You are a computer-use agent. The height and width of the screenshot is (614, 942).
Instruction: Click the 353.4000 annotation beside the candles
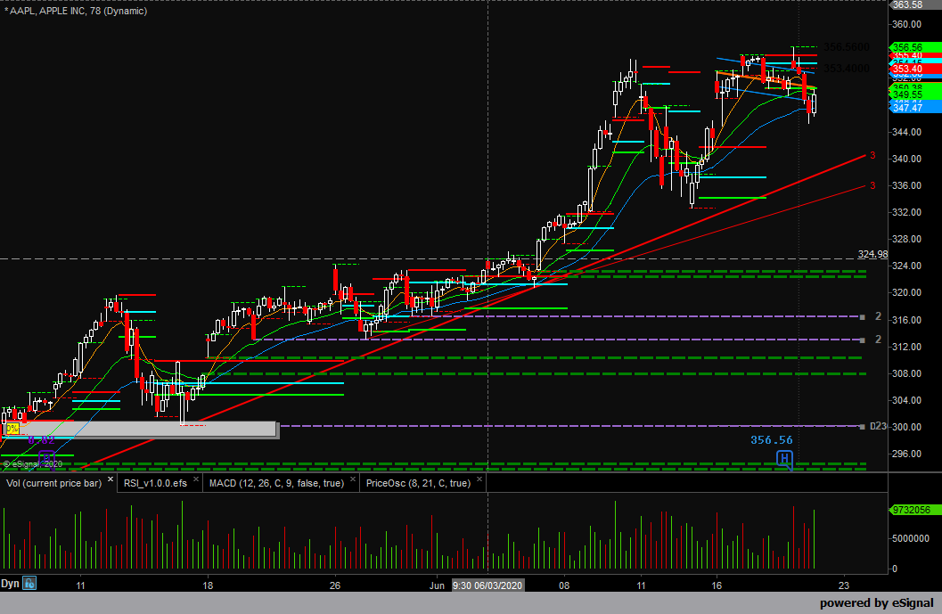[x=846, y=69]
